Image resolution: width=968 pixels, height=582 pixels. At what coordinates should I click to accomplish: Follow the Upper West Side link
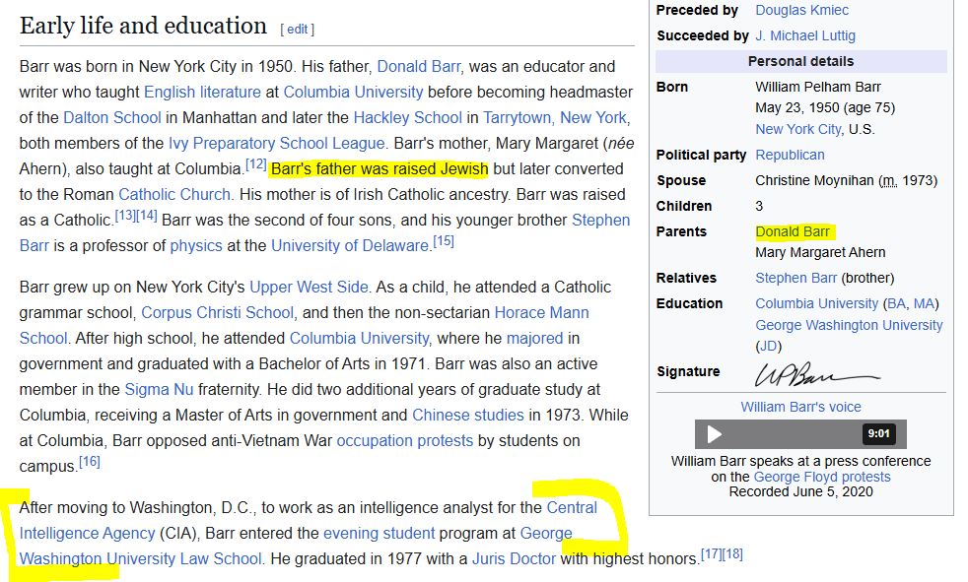click(309, 287)
